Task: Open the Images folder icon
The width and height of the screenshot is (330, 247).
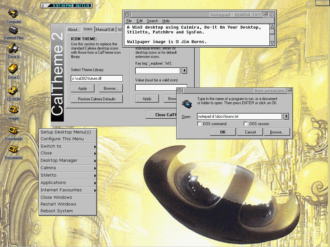Action: coord(14,110)
